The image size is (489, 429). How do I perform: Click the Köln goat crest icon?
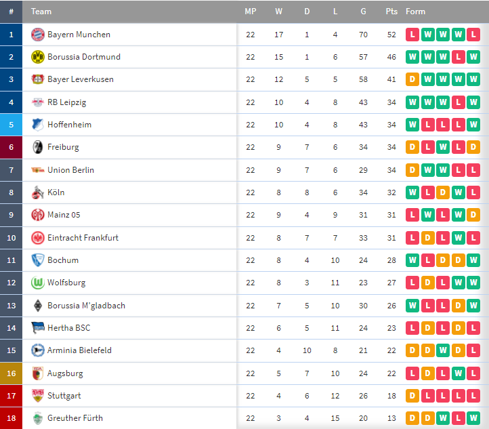(x=38, y=192)
